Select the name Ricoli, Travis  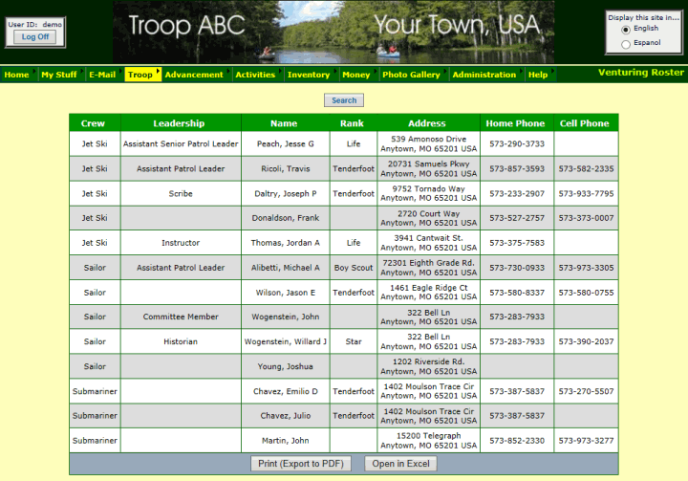pos(286,168)
